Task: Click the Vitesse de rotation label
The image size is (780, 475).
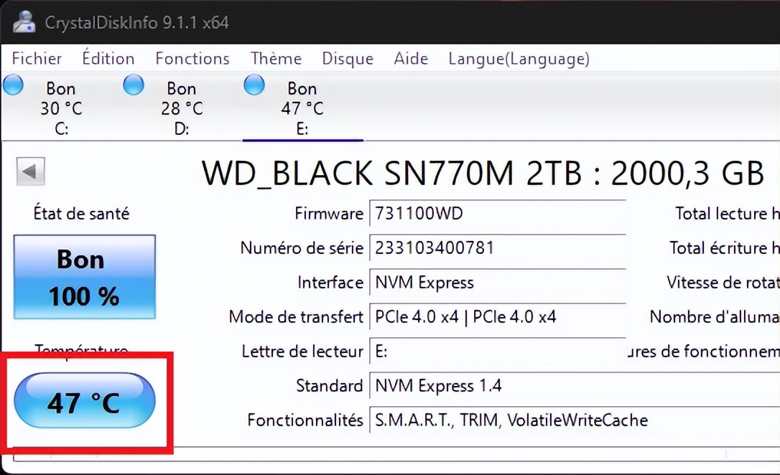Action: pos(723,282)
